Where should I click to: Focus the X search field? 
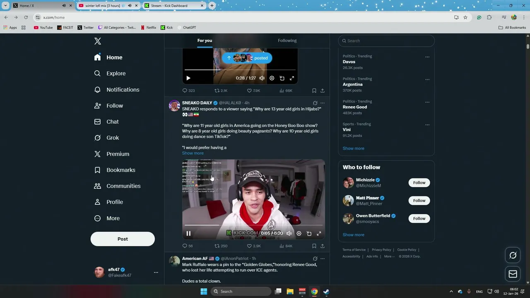coord(386,41)
